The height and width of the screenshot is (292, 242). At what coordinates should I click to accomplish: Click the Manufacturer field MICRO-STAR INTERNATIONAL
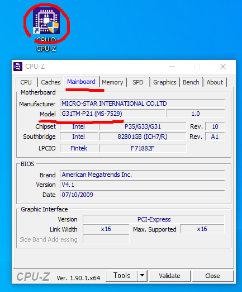(143, 103)
